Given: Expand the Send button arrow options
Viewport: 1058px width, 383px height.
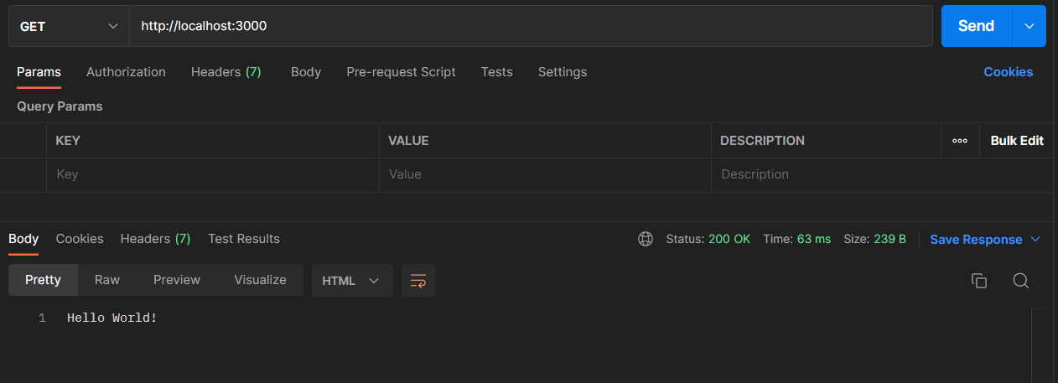Looking at the screenshot, I should [1029, 26].
